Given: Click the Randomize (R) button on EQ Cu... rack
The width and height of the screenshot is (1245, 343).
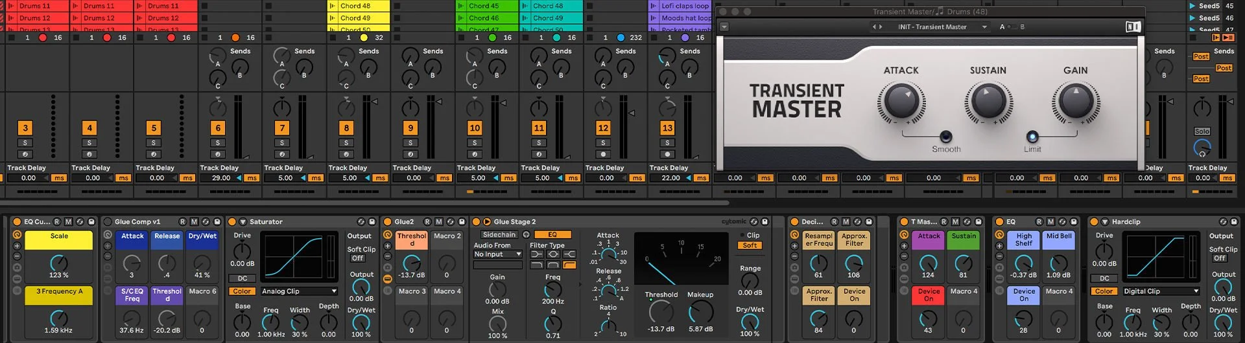Looking at the screenshot, I should tap(56, 221).
